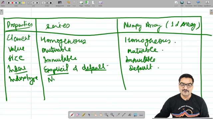This screenshot has height=119, width=213.
Task: Open the Stylus toolbar toggle
Action: pyautogui.click(x=3, y=3)
